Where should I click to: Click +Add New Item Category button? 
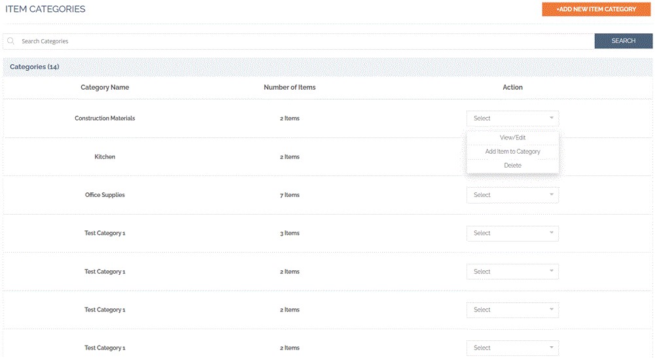(595, 9)
